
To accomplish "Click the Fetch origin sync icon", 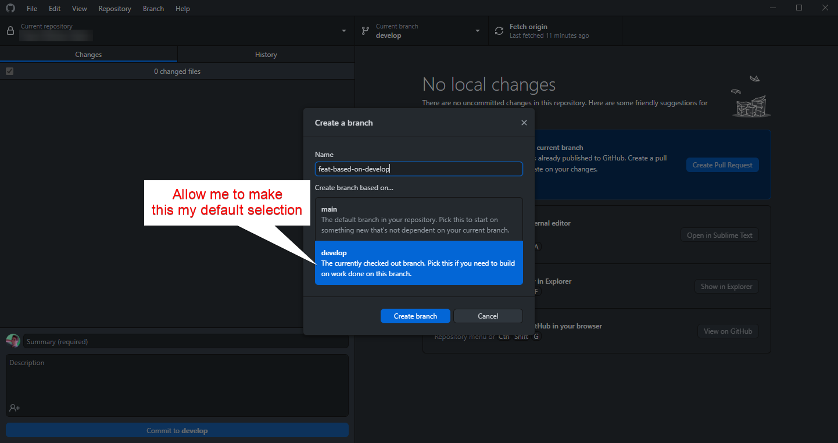I will tap(499, 30).
